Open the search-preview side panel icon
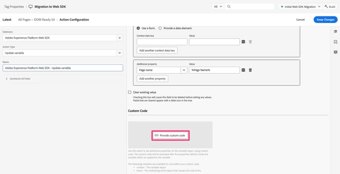 (335, 42)
